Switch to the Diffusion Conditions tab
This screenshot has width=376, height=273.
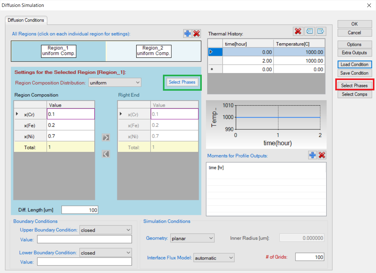point(26,20)
